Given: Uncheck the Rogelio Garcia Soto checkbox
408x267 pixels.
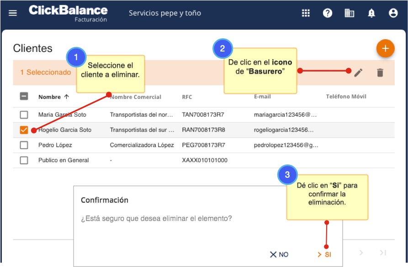Looking at the screenshot, I should 24,130.
